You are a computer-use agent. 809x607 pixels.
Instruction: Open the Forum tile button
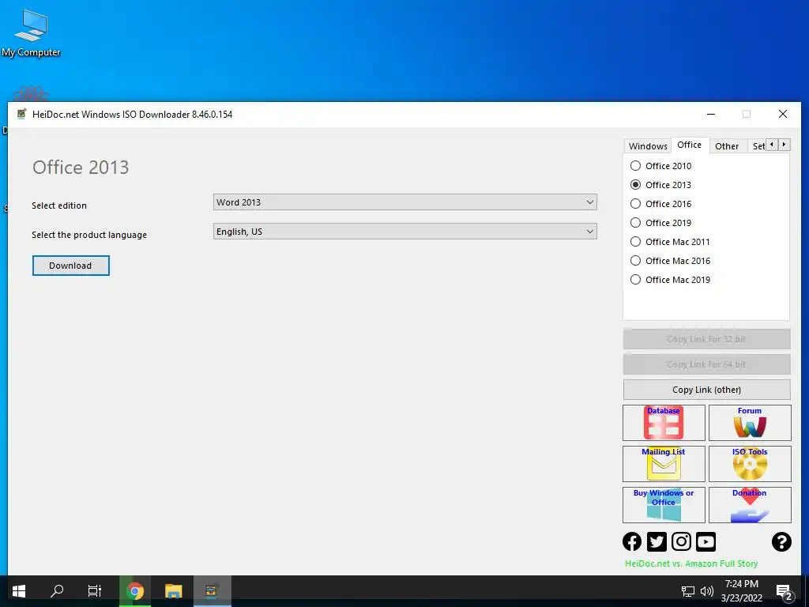[x=750, y=423]
